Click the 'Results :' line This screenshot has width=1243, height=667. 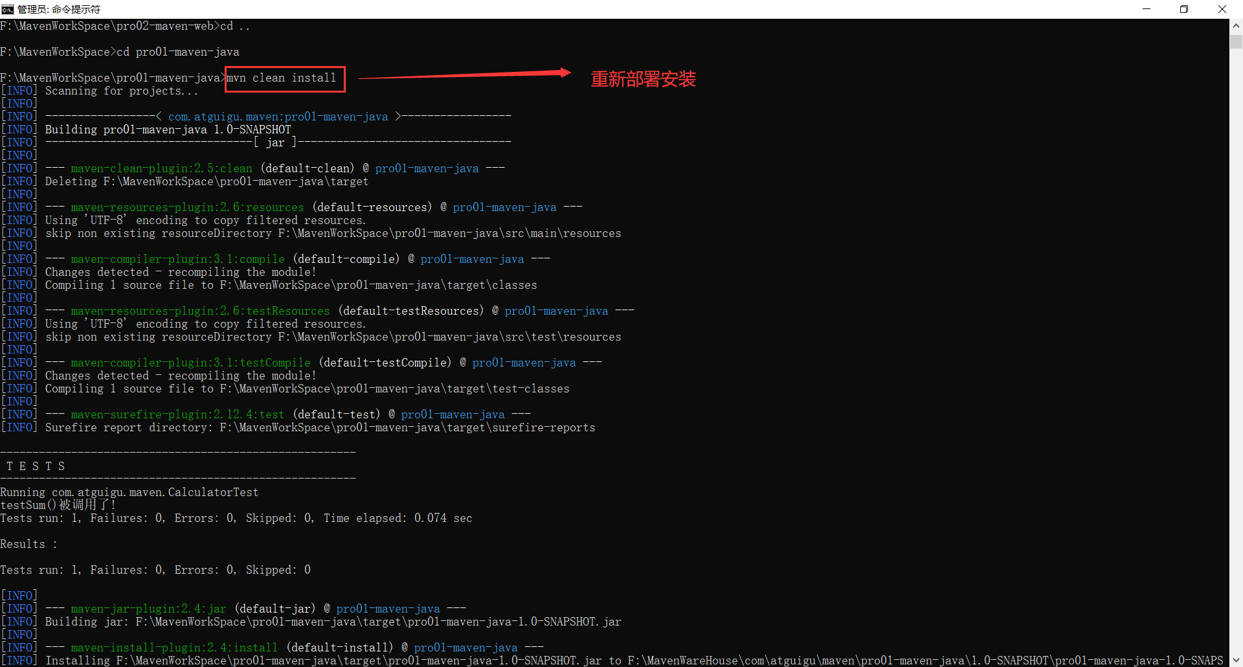(x=29, y=544)
